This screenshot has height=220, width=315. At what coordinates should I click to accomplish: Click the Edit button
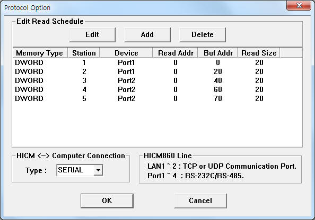pyautogui.click(x=92, y=35)
